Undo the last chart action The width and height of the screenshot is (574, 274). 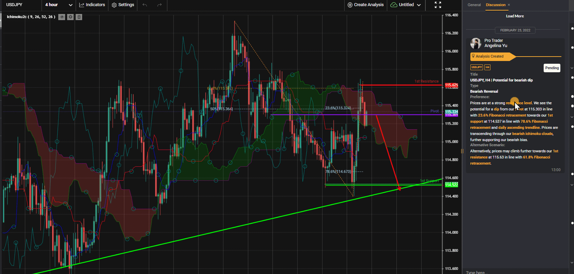click(145, 5)
